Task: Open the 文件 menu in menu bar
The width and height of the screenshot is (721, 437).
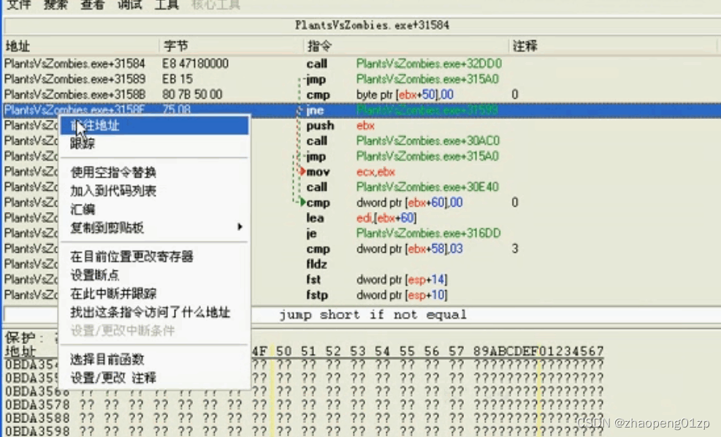Action: click(x=19, y=5)
